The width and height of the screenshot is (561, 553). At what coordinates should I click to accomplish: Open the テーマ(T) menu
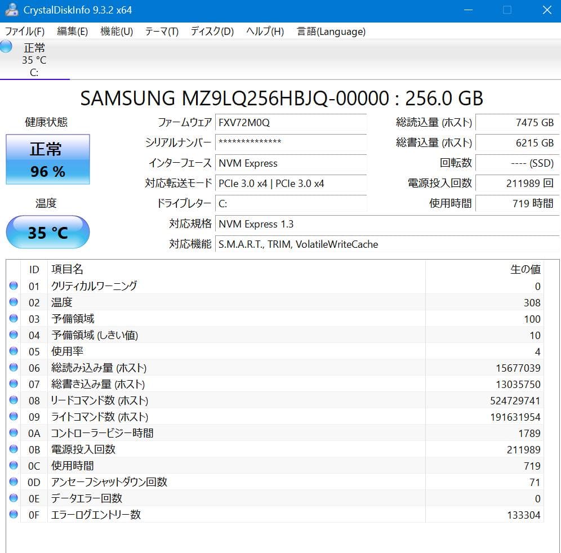point(162,32)
